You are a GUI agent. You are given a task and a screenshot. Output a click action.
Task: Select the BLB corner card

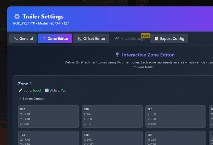(x=48, y=116)
